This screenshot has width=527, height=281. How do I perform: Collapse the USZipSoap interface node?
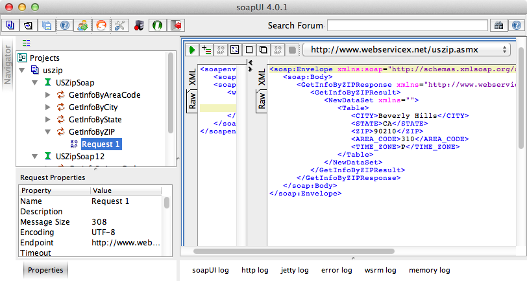pyautogui.click(x=35, y=82)
